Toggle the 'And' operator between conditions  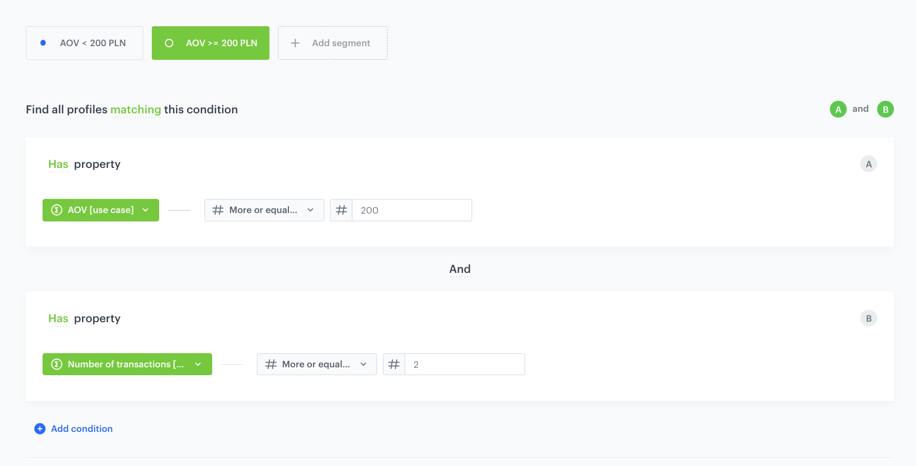(x=460, y=269)
